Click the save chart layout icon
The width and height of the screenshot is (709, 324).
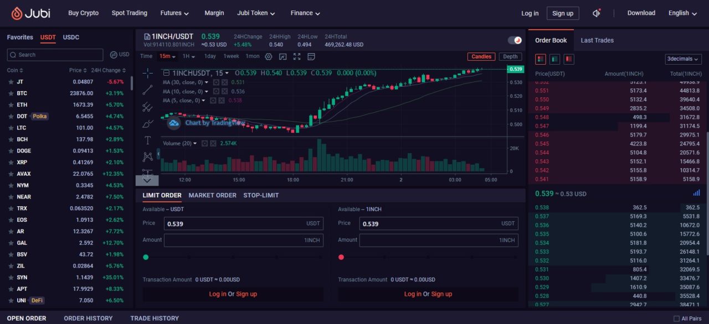(311, 56)
